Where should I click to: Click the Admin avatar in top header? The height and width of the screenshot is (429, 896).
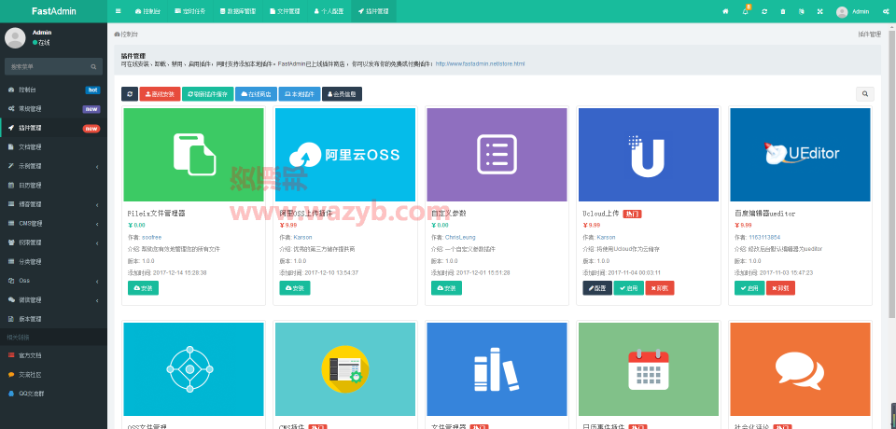click(x=842, y=11)
